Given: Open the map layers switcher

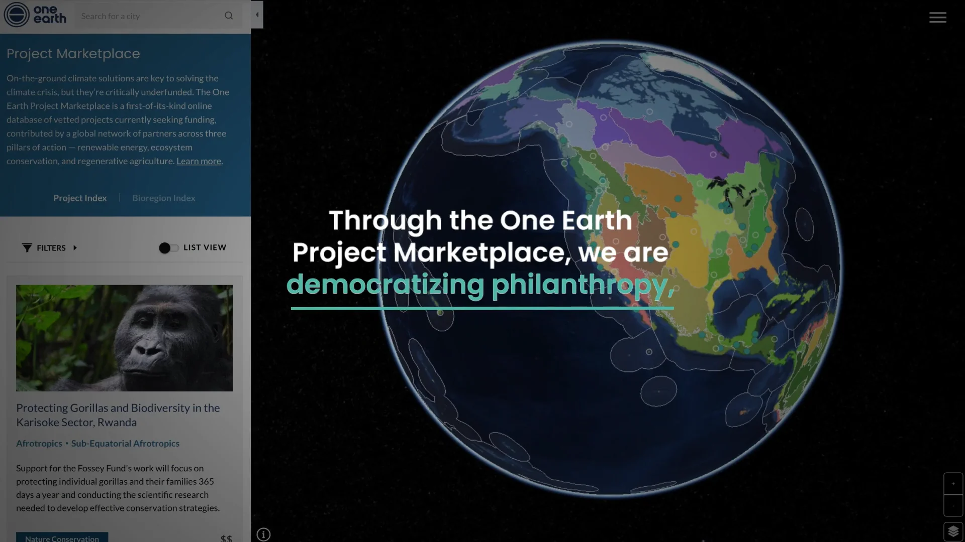Looking at the screenshot, I should tap(954, 530).
